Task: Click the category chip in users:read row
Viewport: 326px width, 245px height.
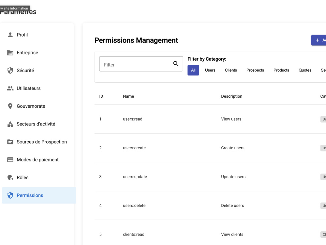Action: tap(323, 119)
